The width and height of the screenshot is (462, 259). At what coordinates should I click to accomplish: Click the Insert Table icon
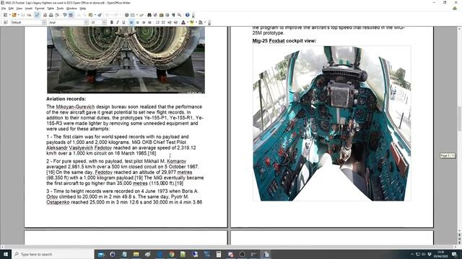point(133,14)
